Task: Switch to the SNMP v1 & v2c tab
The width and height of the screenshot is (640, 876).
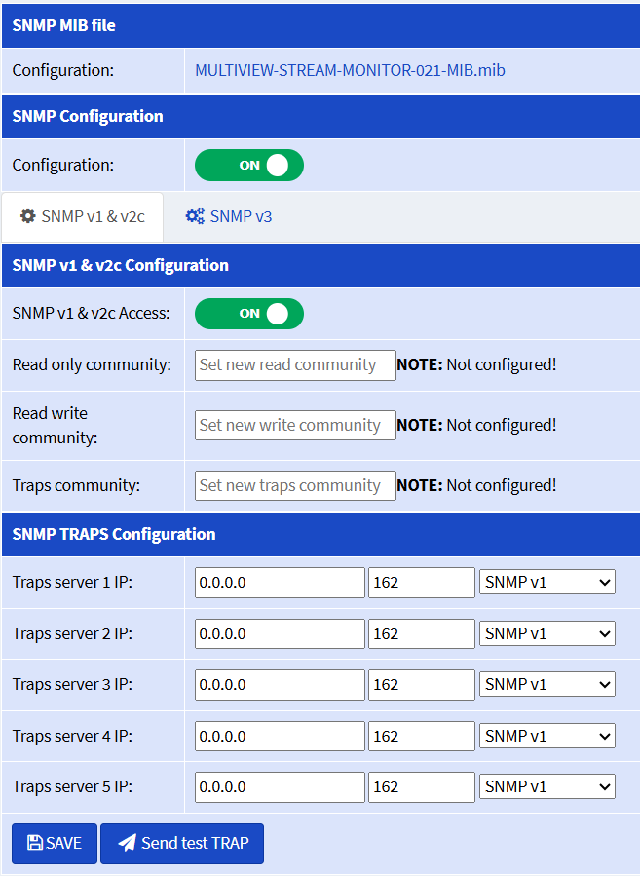Action: point(83,216)
